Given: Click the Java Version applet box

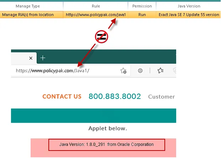Looking at the screenshot, I should pyautogui.click(x=107, y=145).
